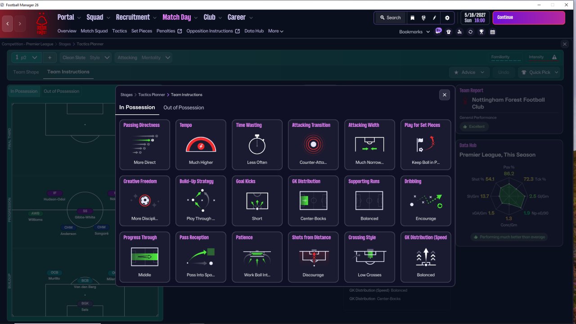Open the Dribbling instruction card
This screenshot has width=576, height=324.
click(426, 201)
